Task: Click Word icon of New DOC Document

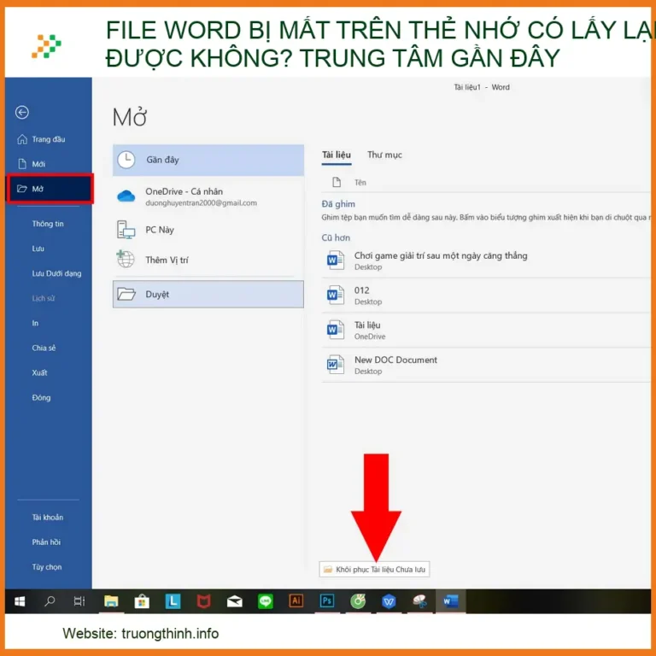Action: 336,365
